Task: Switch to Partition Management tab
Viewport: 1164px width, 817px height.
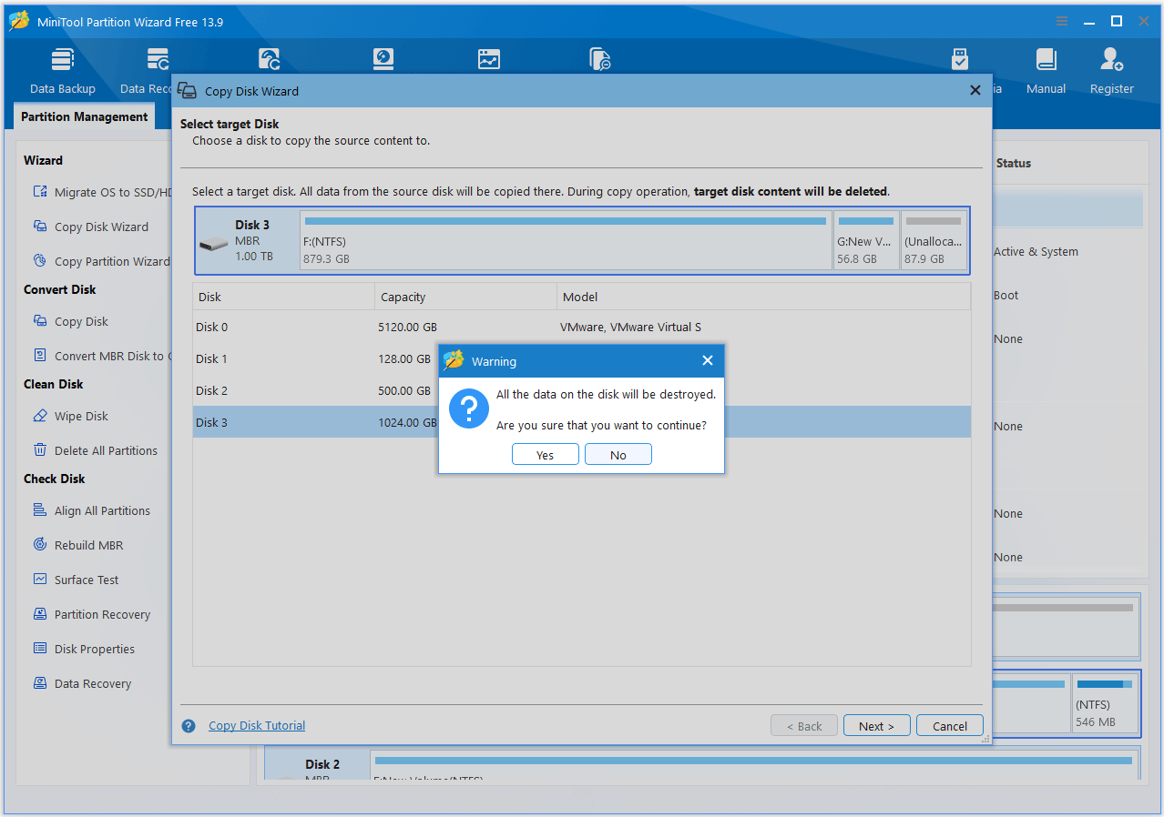Action: (84, 116)
